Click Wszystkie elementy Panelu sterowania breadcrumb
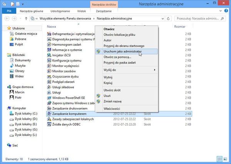This screenshot has height=164, width=231. click(65, 18)
